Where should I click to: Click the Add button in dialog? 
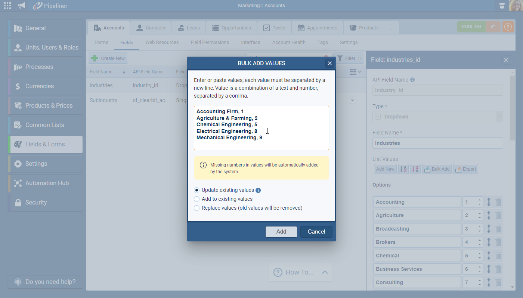point(281,232)
